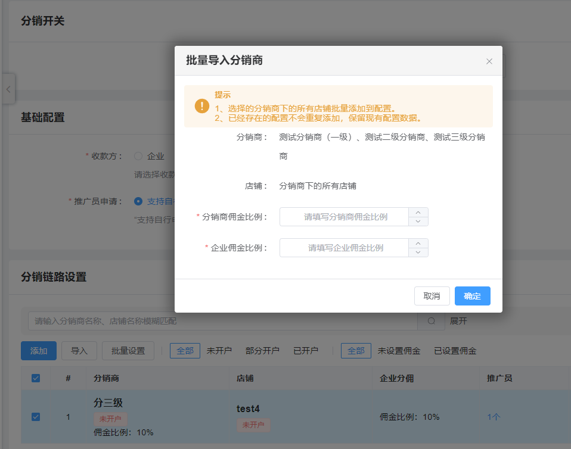Click the 取消 cancel button
Image resolution: width=571 pixels, height=449 pixels.
(432, 295)
